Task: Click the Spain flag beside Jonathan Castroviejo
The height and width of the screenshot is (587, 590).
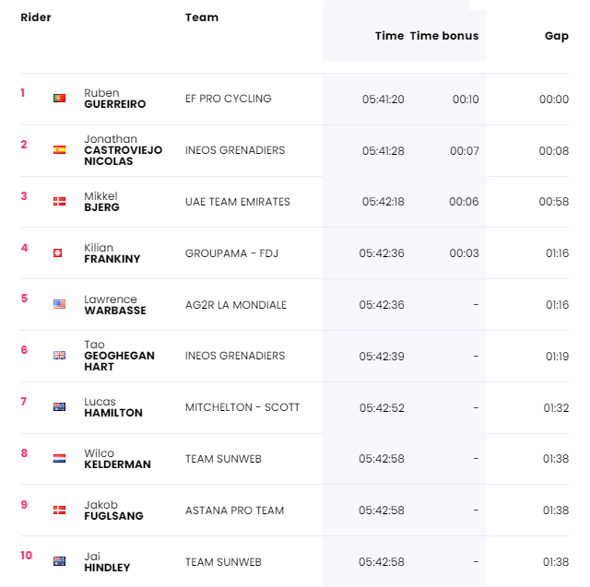Action: tap(59, 149)
